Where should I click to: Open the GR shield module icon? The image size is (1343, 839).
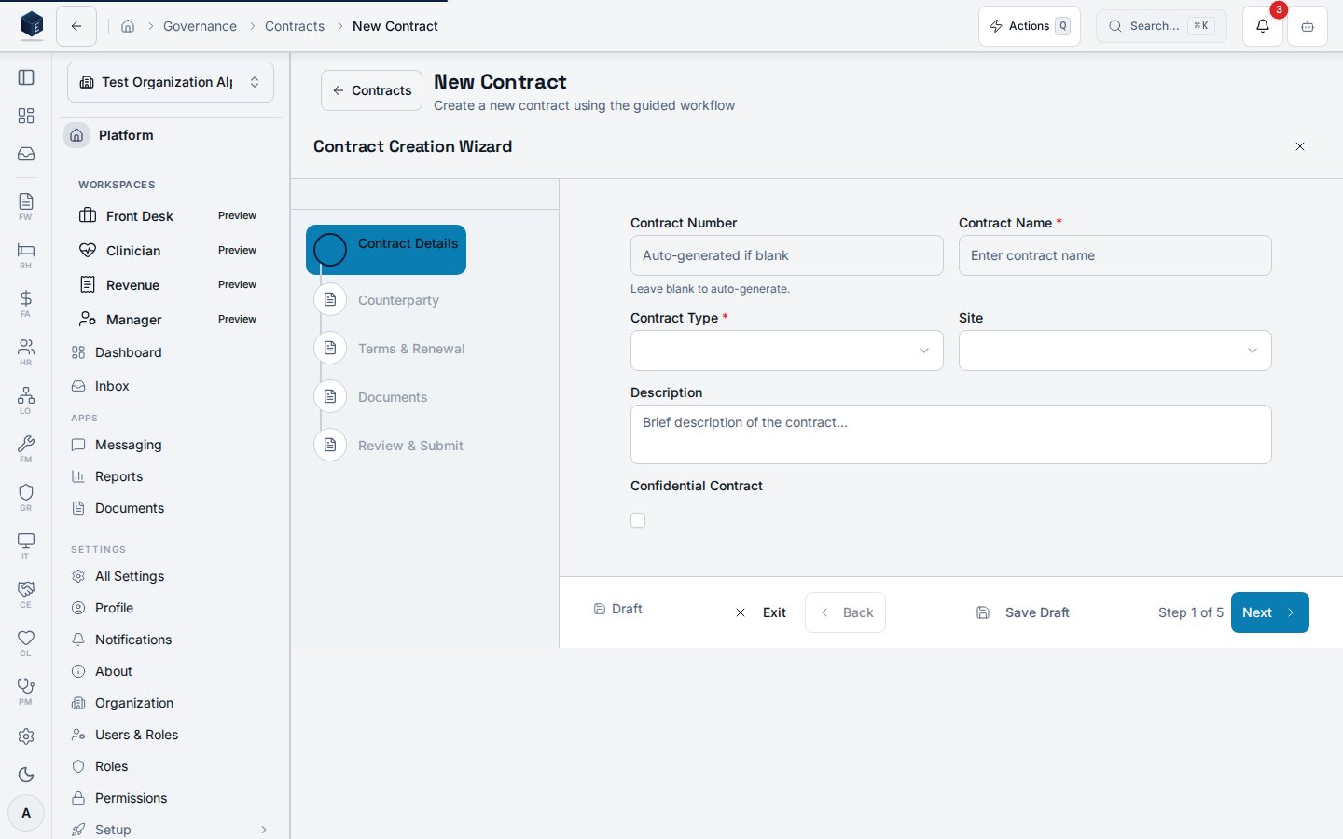[x=26, y=497]
